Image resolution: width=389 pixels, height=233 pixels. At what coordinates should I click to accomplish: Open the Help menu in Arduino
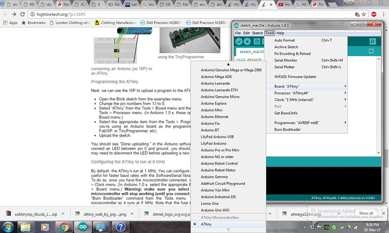pyautogui.click(x=280, y=33)
